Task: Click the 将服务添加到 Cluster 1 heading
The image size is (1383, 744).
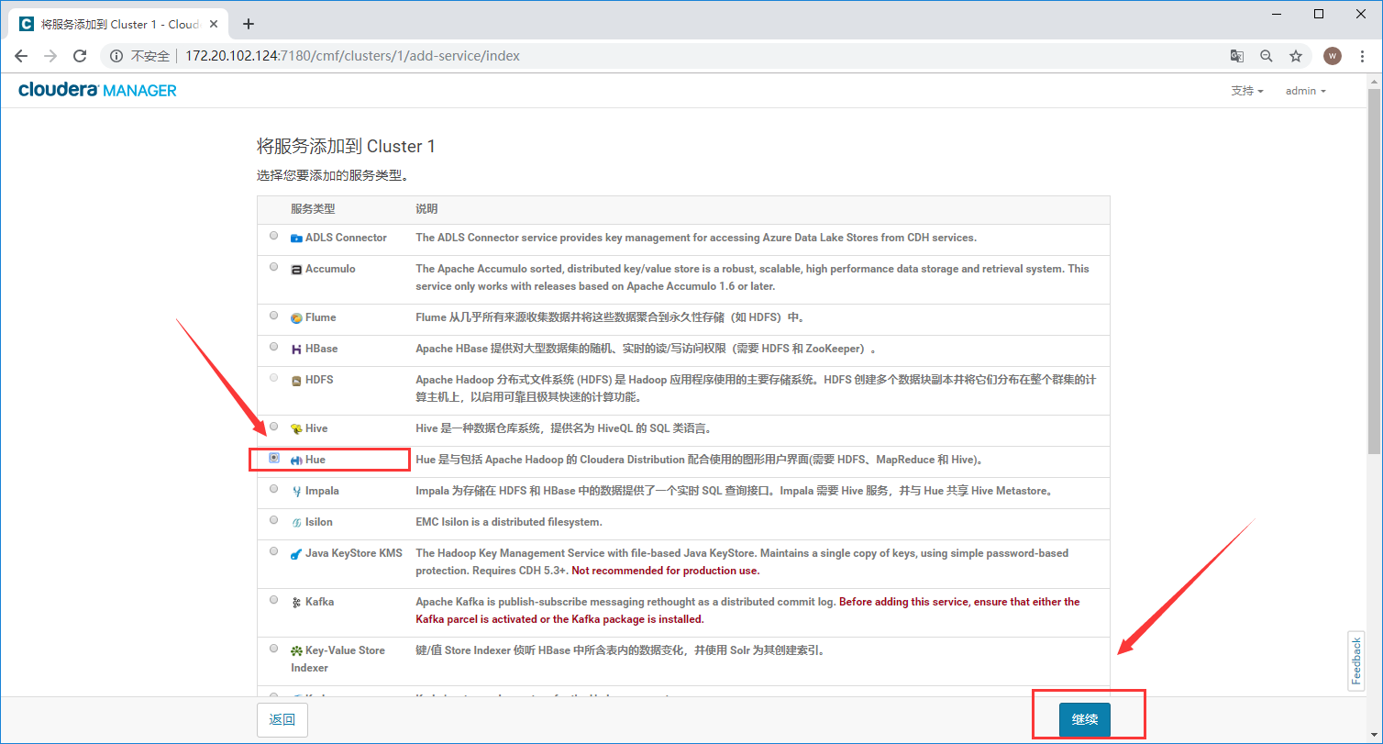Action: (346, 146)
